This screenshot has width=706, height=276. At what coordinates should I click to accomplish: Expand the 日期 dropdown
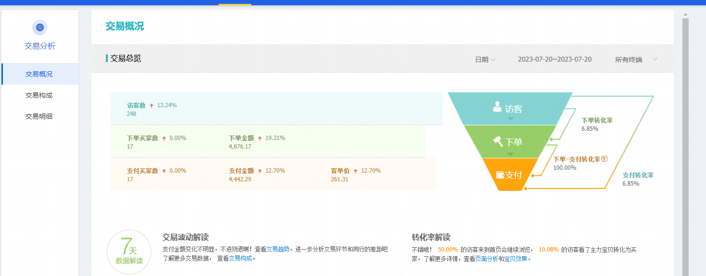485,60
